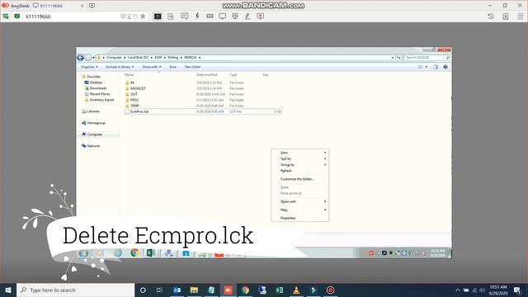Mark address as favorite with star icon
This screenshot has width=528, height=297.
pyautogui.click(x=143, y=16)
